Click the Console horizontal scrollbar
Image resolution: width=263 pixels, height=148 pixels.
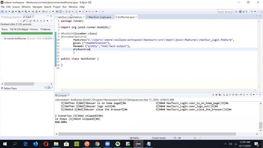coord(147,134)
